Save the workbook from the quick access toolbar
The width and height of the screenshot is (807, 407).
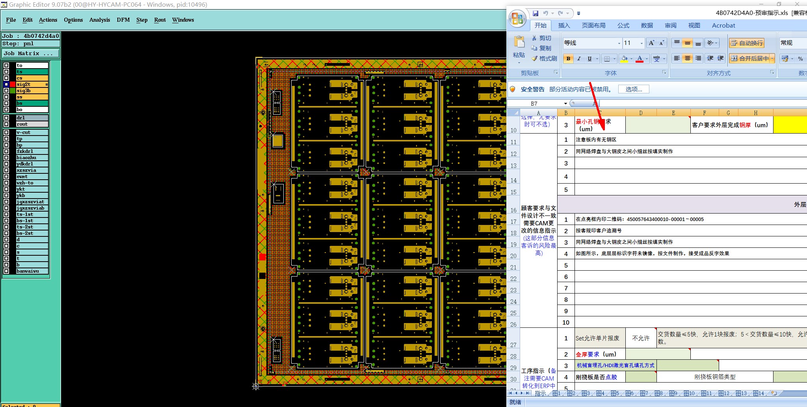tap(535, 13)
